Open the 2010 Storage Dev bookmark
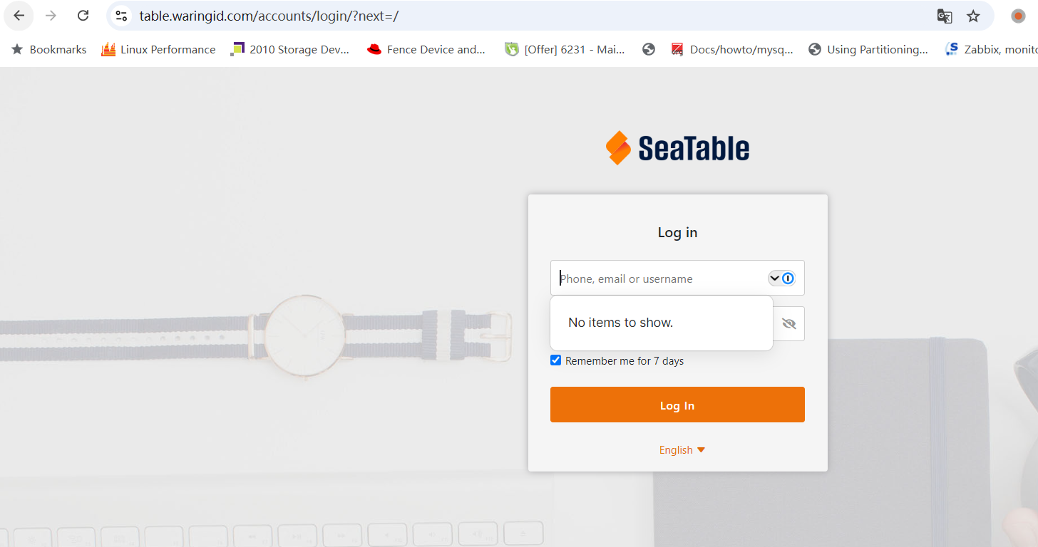The width and height of the screenshot is (1038, 547). coord(290,49)
